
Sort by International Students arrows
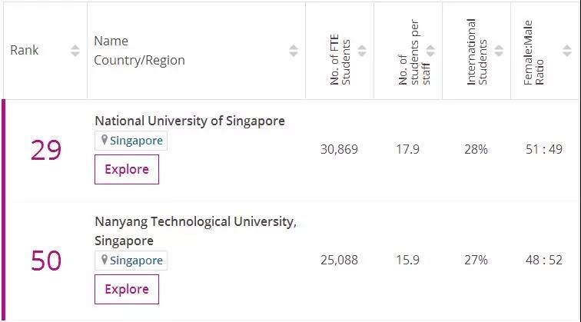pyautogui.click(x=499, y=51)
